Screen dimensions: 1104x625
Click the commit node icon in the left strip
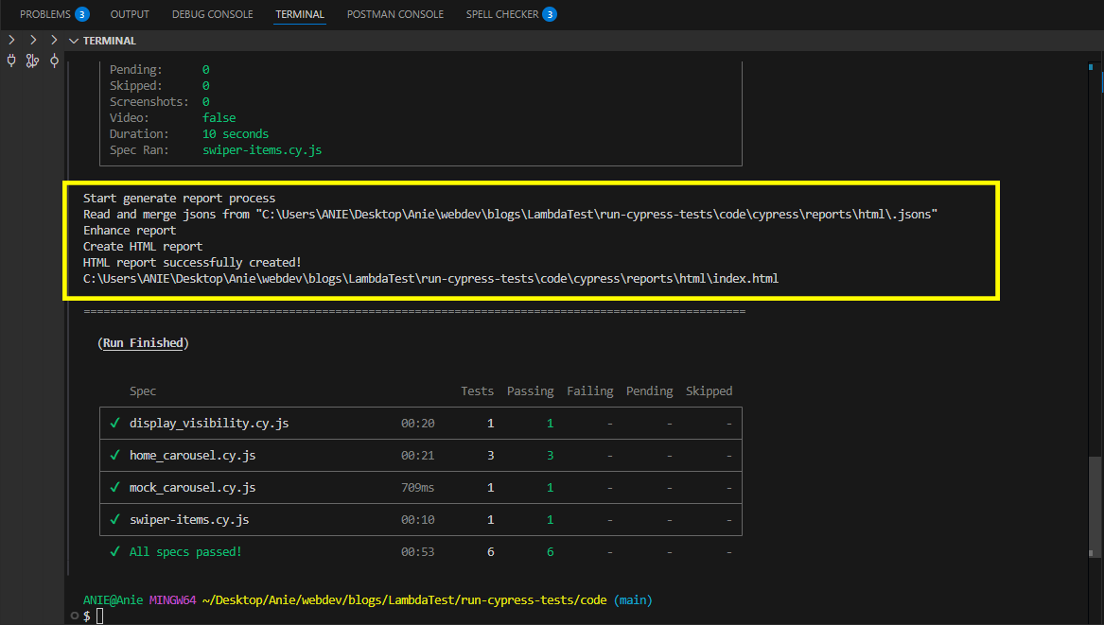53,61
